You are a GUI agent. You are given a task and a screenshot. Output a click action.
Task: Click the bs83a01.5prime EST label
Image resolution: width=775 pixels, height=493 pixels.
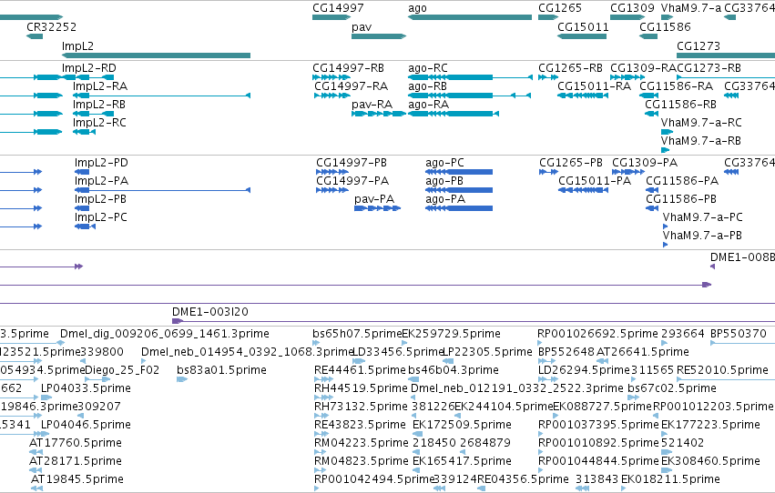221,369
